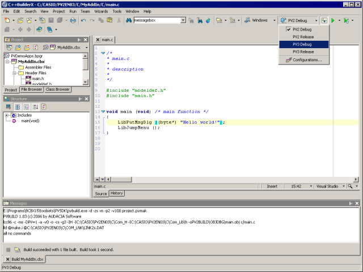Toggle the Insert mode indicator in status bar
The image size is (363, 272).
[272, 186]
